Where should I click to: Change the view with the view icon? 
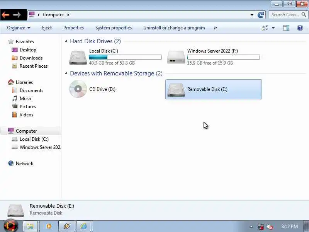(265, 28)
